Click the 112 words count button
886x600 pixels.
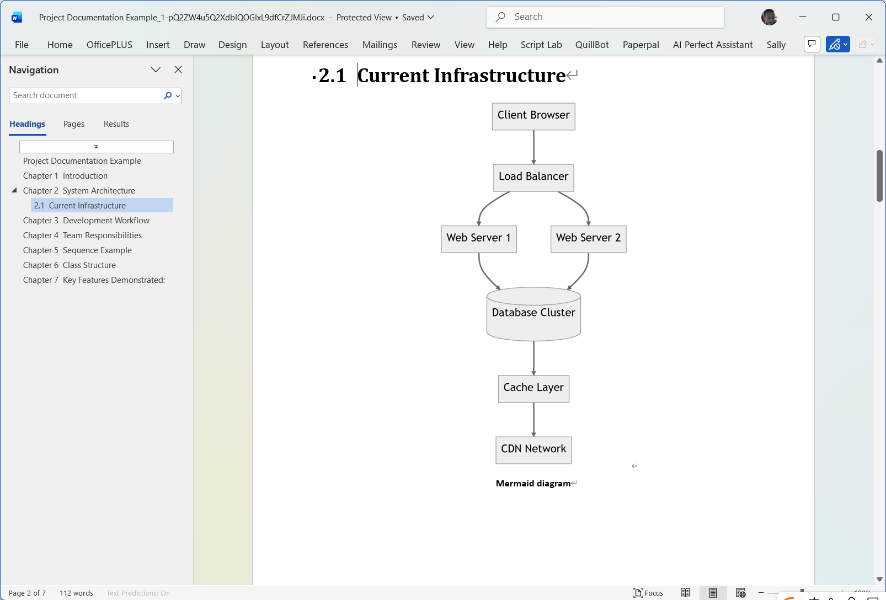point(76,593)
